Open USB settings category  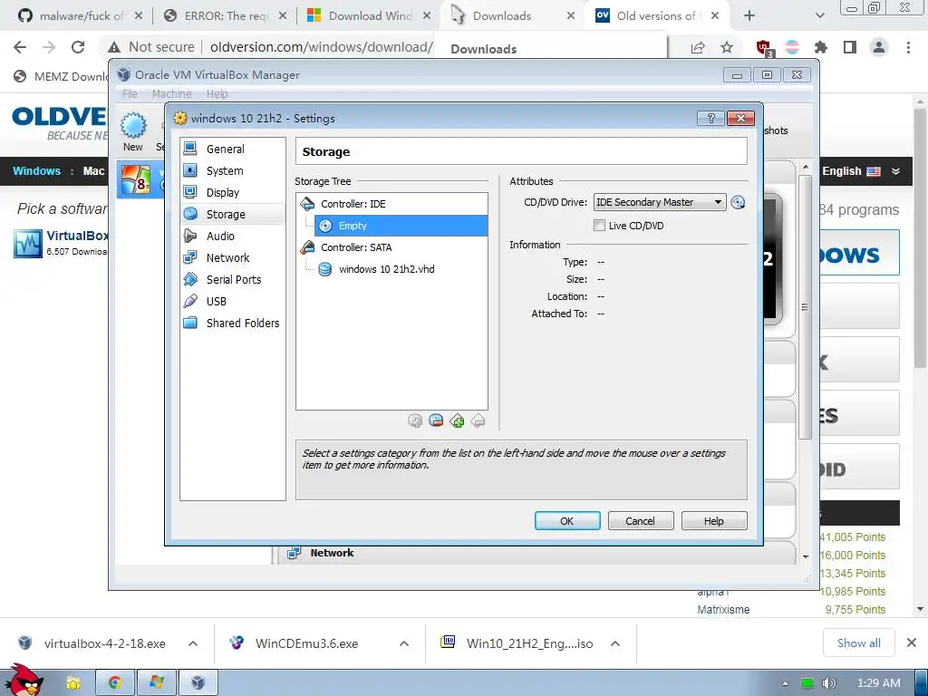233,301
